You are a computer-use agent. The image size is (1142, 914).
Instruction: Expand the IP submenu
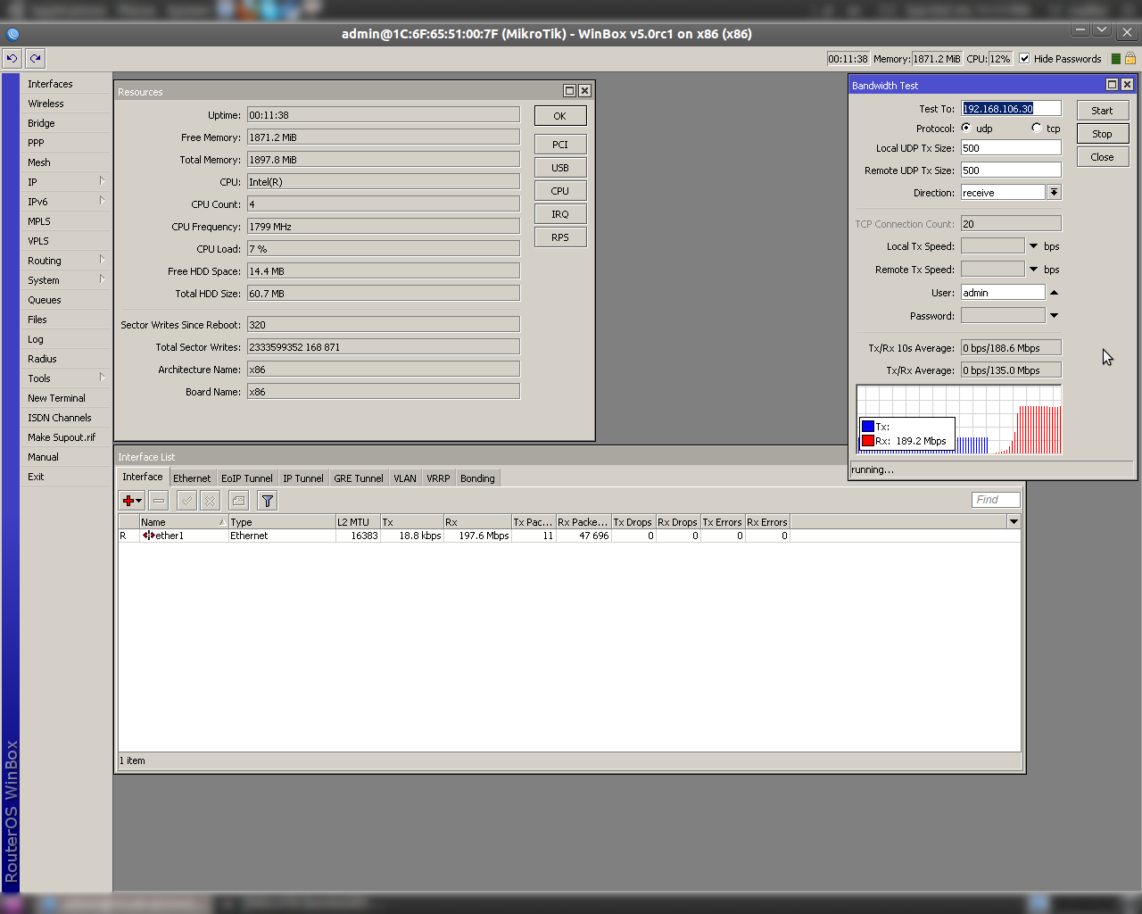[x=102, y=181]
